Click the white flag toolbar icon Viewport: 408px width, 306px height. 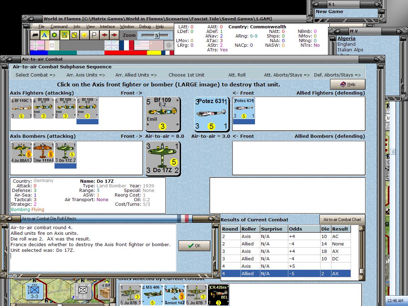pyautogui.click(x=94, y=35)
